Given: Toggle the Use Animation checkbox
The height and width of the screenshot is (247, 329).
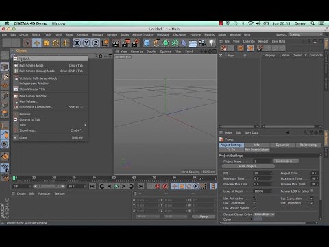Looking at the screenshot, I should click(254, 198).
